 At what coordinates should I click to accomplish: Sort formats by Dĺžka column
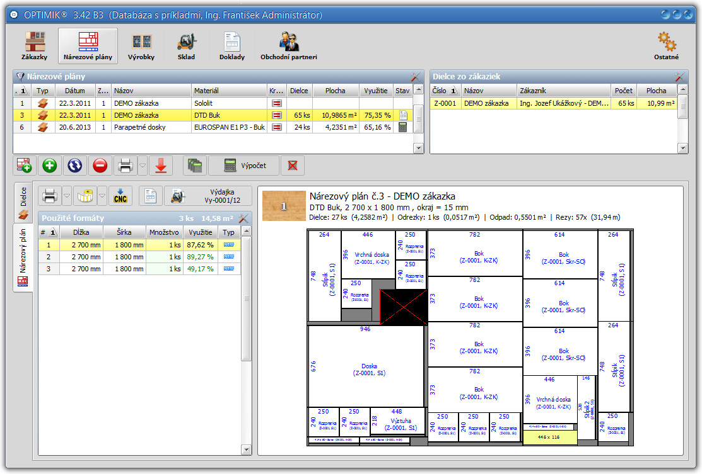81,232
